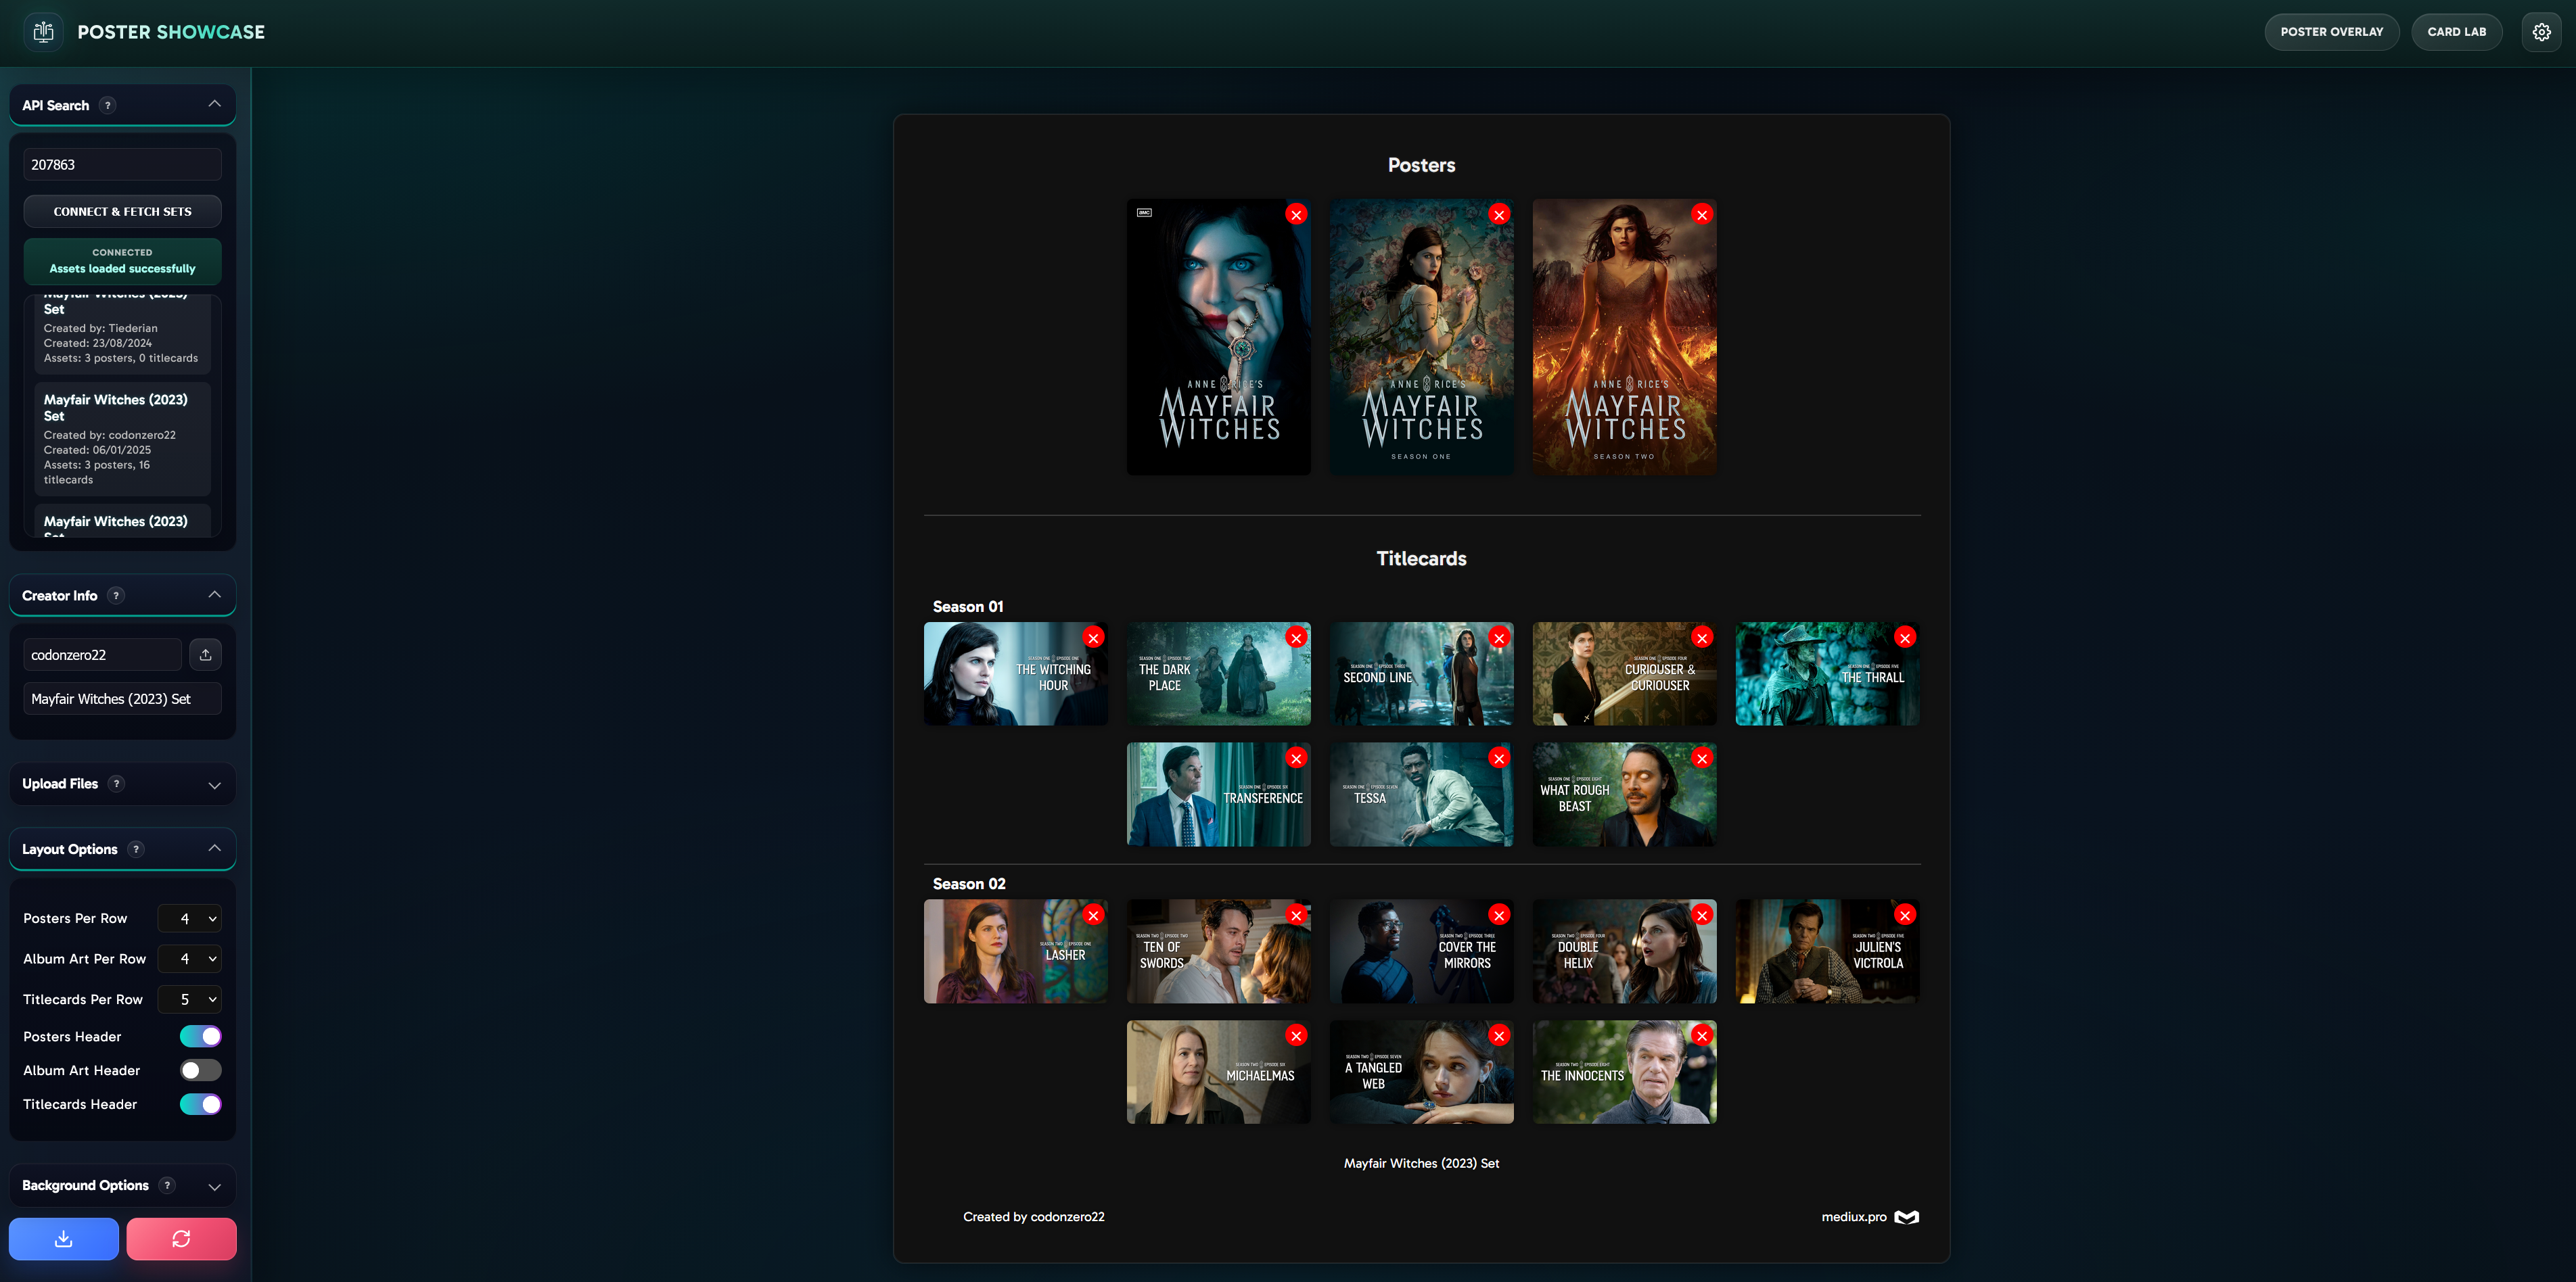Image resolution: width=2576 pixels, height=1282 pixels.
Task: Click the Poster Showcase logo icon
Action: point(43,32)
